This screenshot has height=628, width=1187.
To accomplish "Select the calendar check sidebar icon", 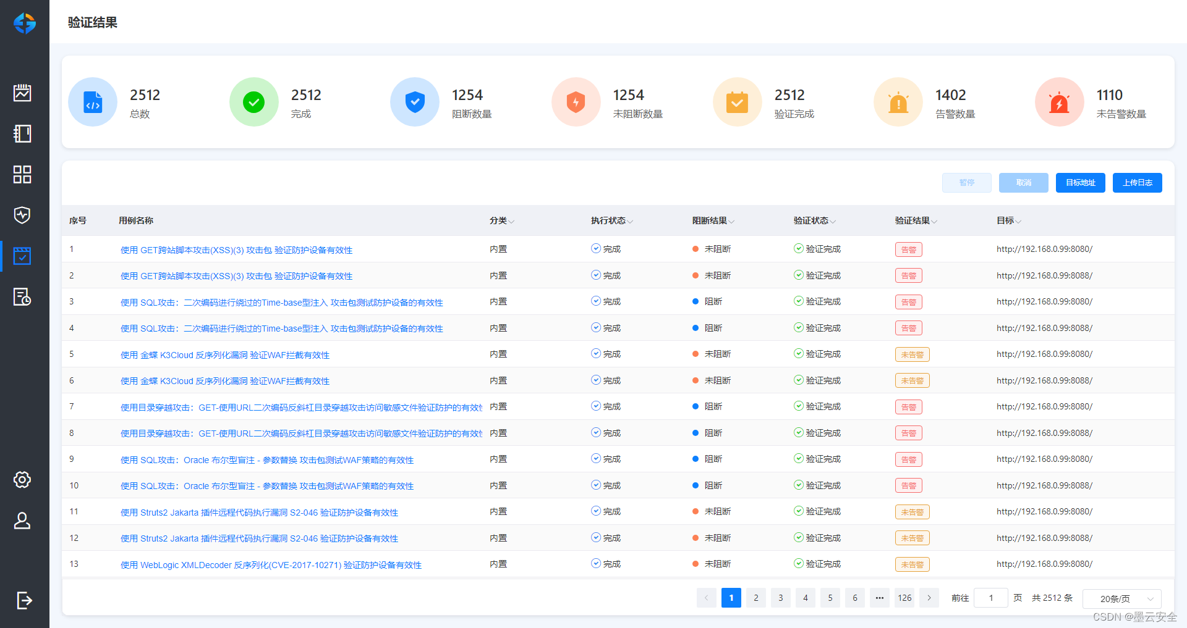I will (x=22, y=256).
